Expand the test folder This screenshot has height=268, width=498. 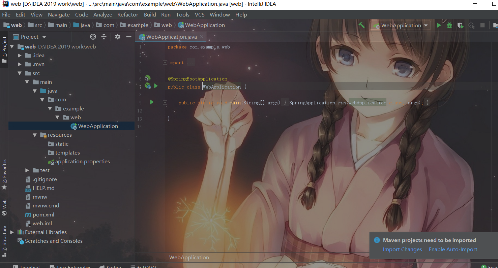click(x=27, y=170)
